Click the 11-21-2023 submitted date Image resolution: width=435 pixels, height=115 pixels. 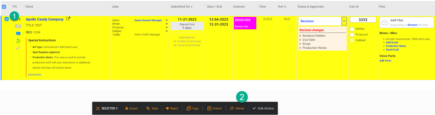(187, 19)
